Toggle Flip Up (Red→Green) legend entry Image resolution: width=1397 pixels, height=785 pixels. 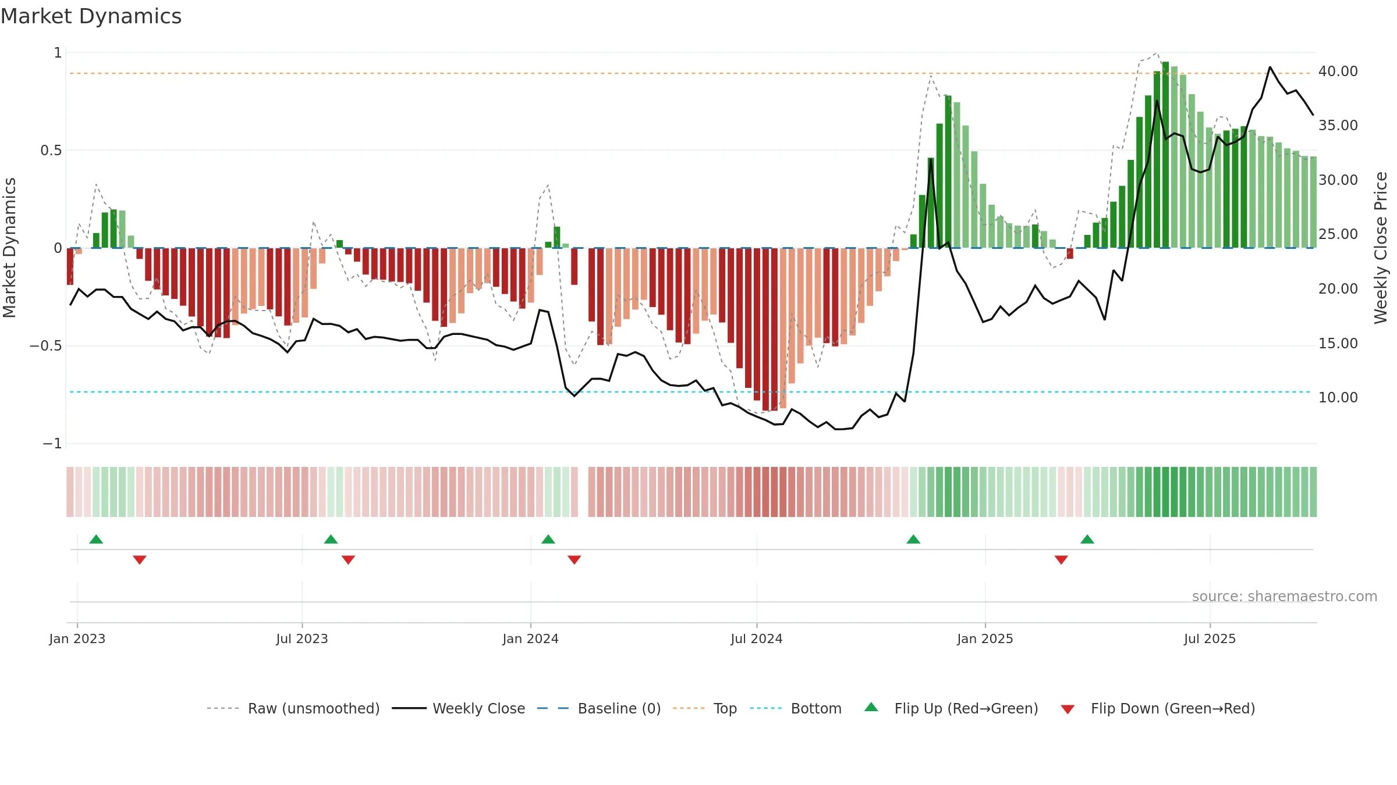point(952,708)
